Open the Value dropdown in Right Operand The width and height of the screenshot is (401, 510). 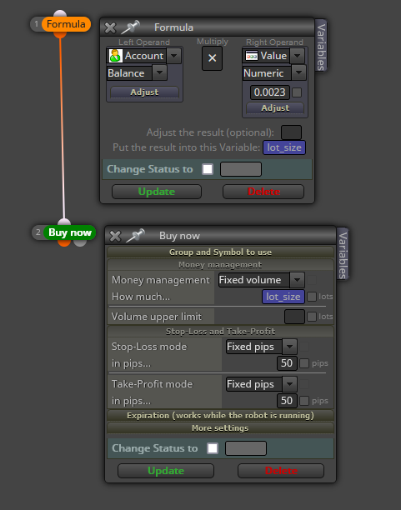pos(297,56)
